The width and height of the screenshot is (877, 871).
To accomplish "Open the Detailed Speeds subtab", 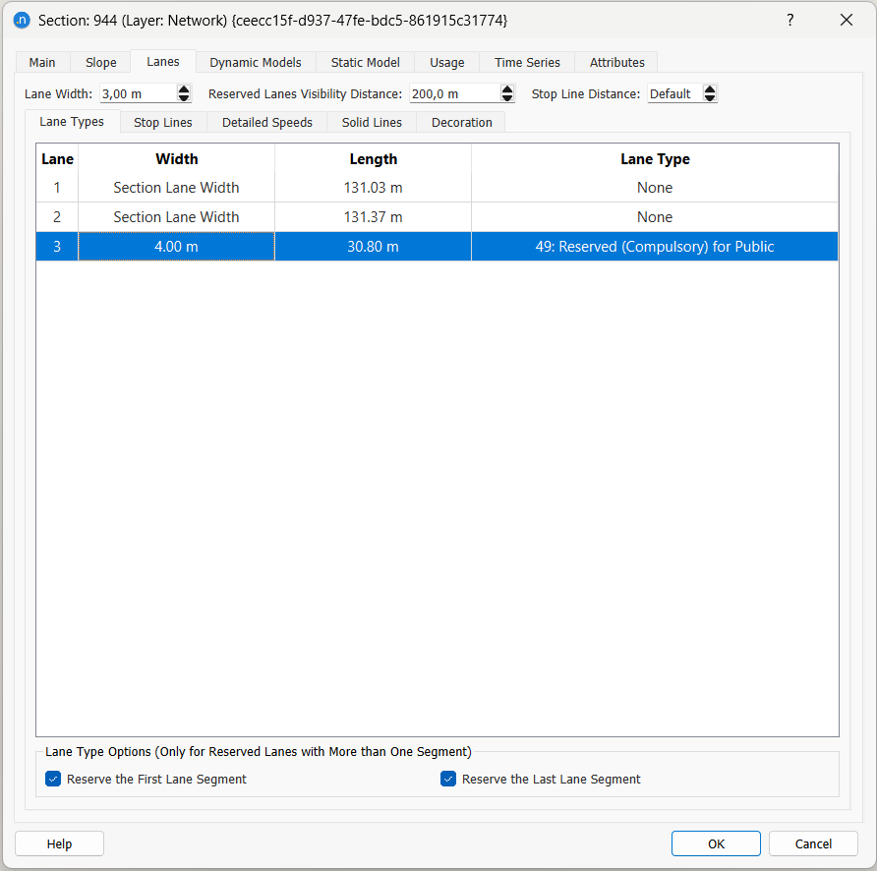I will tap(267, 123).
